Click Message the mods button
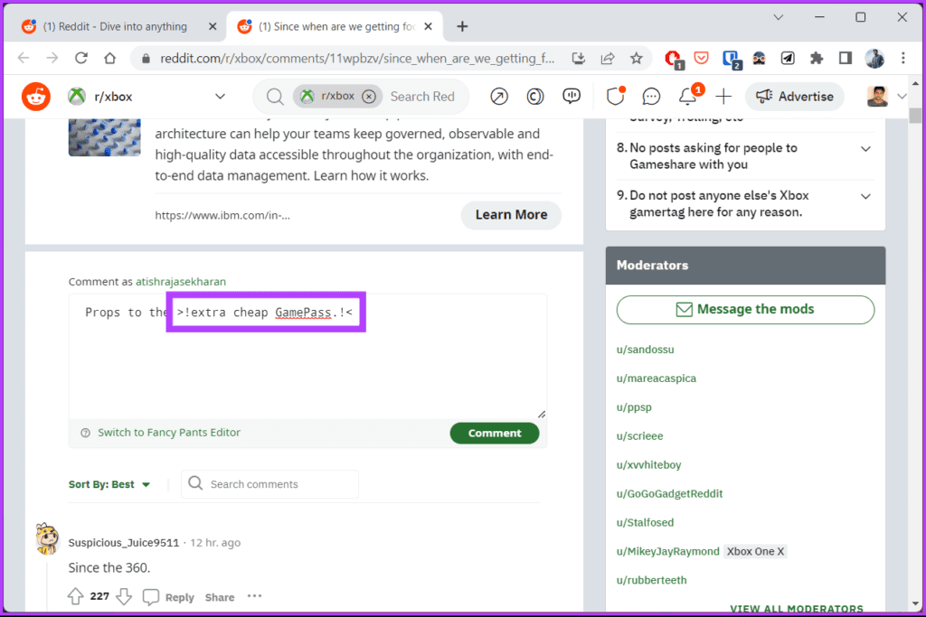Viewport: 926px width, 617px height. tap(745, 310)
